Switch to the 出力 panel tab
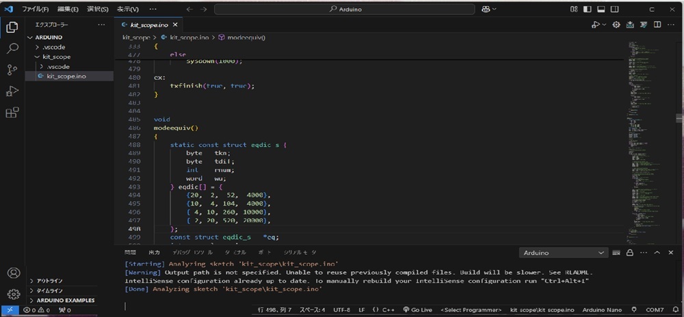684x317 pixels. pyautogui.click(x=154, y=253)
